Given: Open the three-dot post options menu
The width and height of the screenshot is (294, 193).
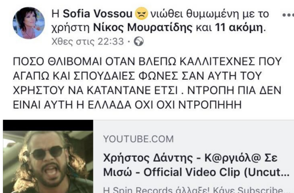Looking at the screenshot, I should click(288, 15).
